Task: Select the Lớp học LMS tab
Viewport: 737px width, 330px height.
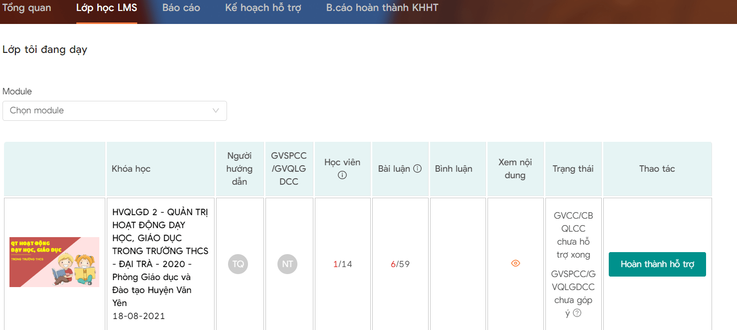Action: click(107, 8)
